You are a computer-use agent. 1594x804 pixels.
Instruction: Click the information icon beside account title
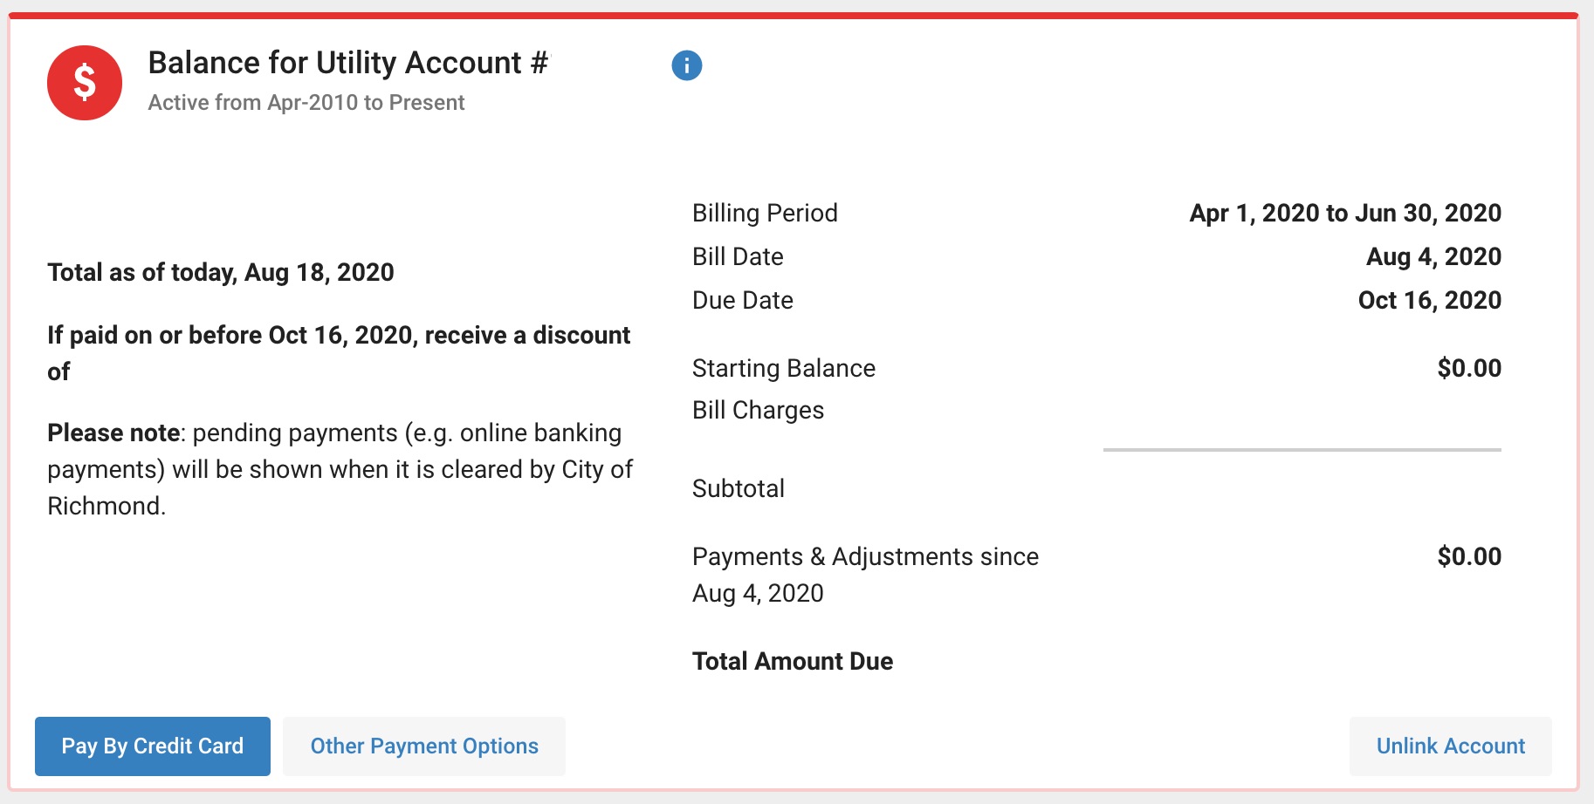tap(686, 65)
